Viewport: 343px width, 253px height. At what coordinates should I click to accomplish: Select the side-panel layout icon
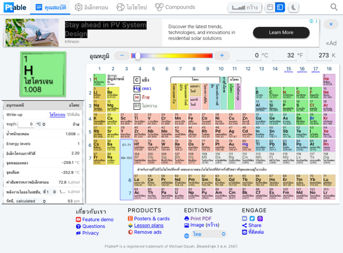click(x=280, y=8)
